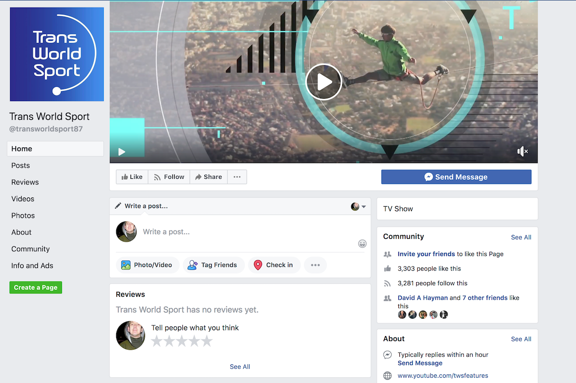Click the profile avatar in post composer

(126, 232)
